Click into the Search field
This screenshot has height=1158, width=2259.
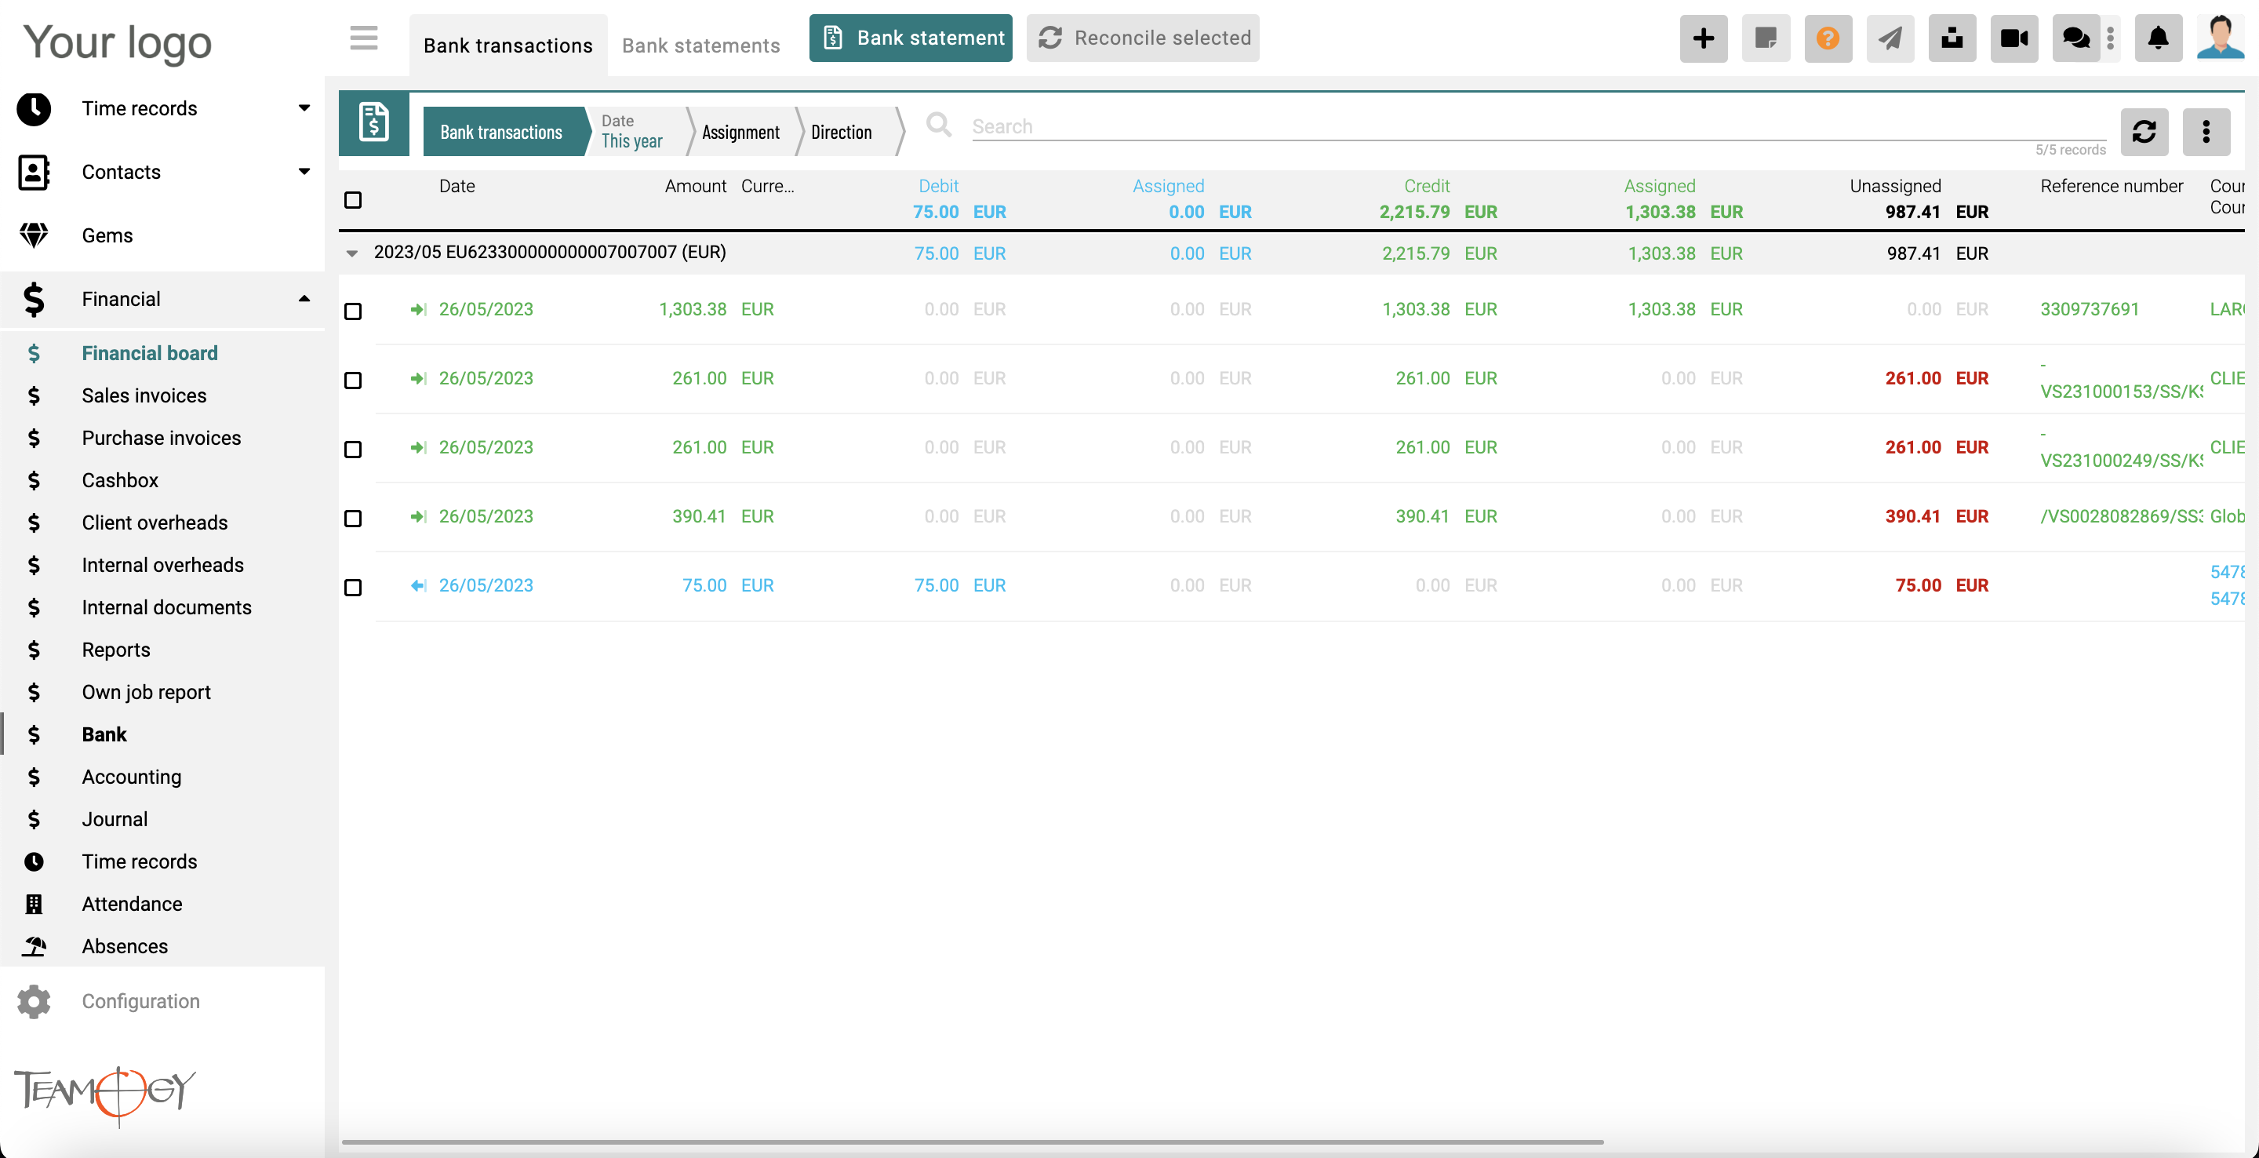(1538, 126)
